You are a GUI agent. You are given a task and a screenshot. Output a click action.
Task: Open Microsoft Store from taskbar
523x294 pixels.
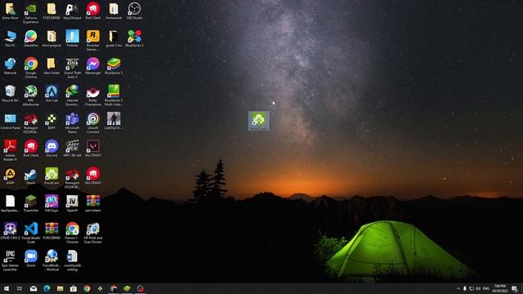coord(74,288)
